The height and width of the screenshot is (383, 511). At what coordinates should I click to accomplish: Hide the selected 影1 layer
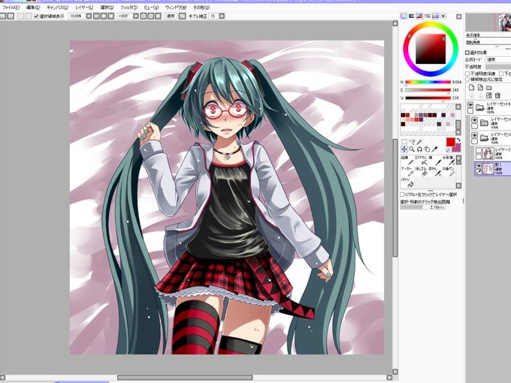pyautogui.click(x=479, y=166)
